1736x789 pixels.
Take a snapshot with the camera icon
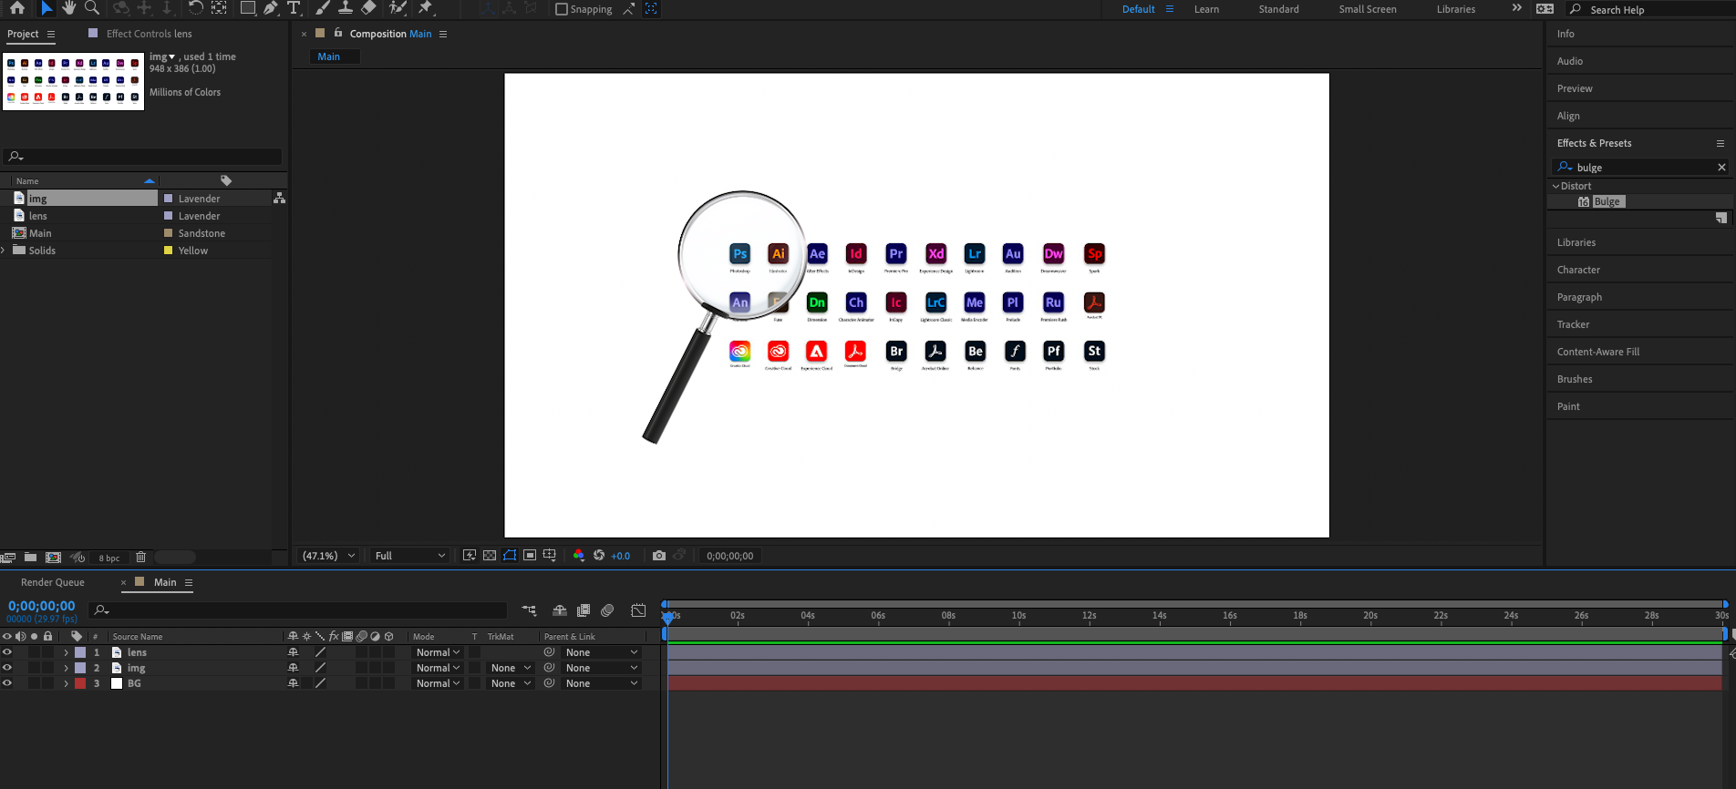659,556
